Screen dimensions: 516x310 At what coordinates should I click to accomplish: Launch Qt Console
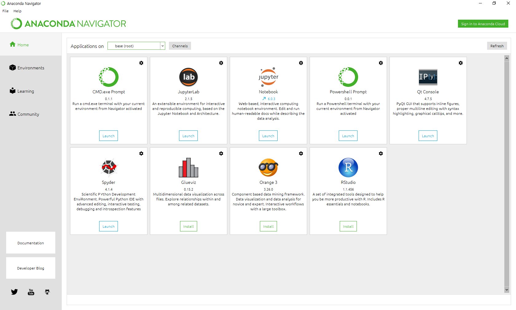(x=428, y=136)
